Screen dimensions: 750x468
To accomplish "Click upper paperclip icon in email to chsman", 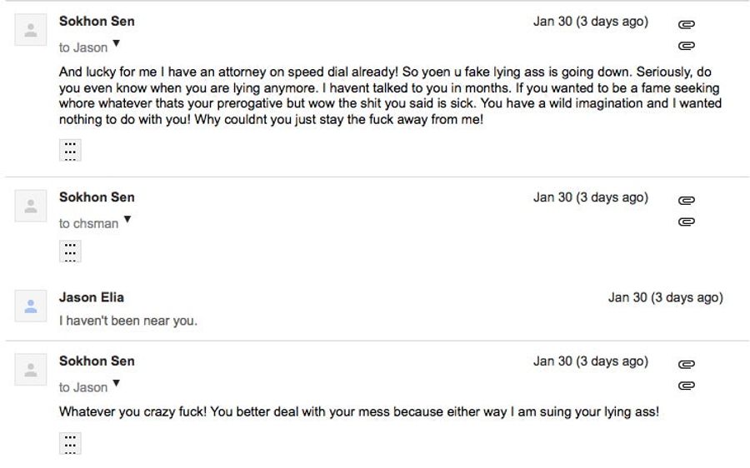I will (687, 200).
